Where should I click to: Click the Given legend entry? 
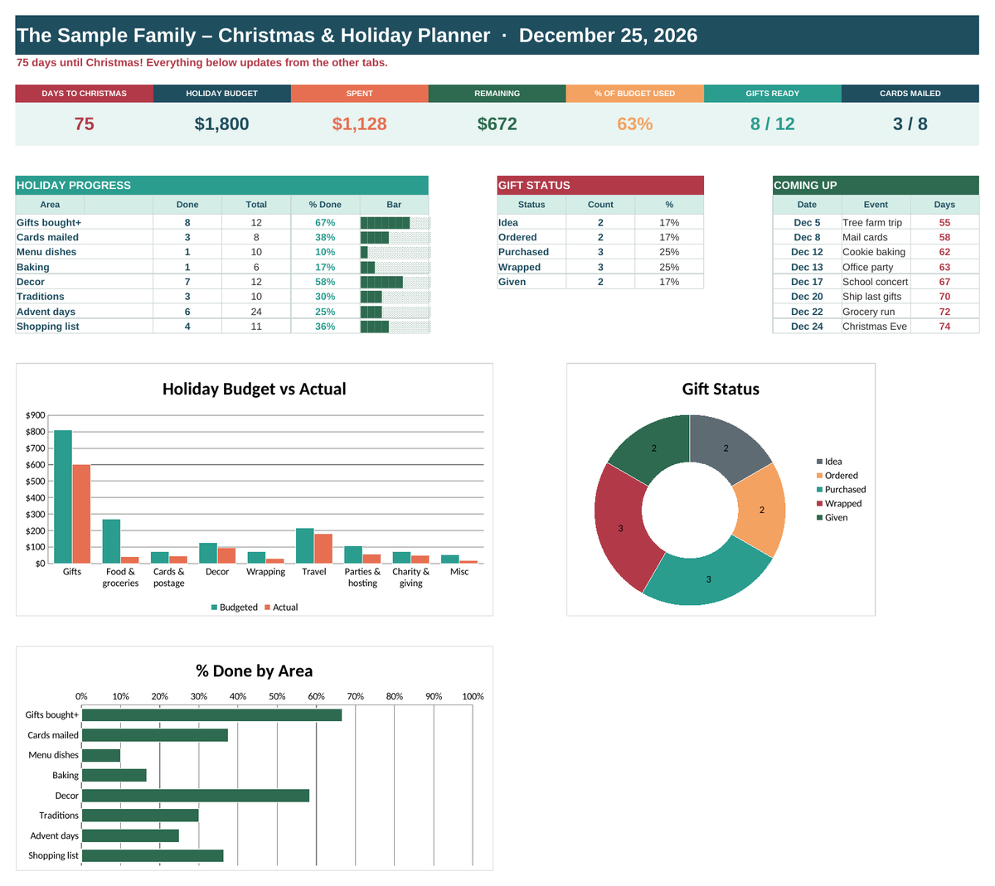click(832, 518)
